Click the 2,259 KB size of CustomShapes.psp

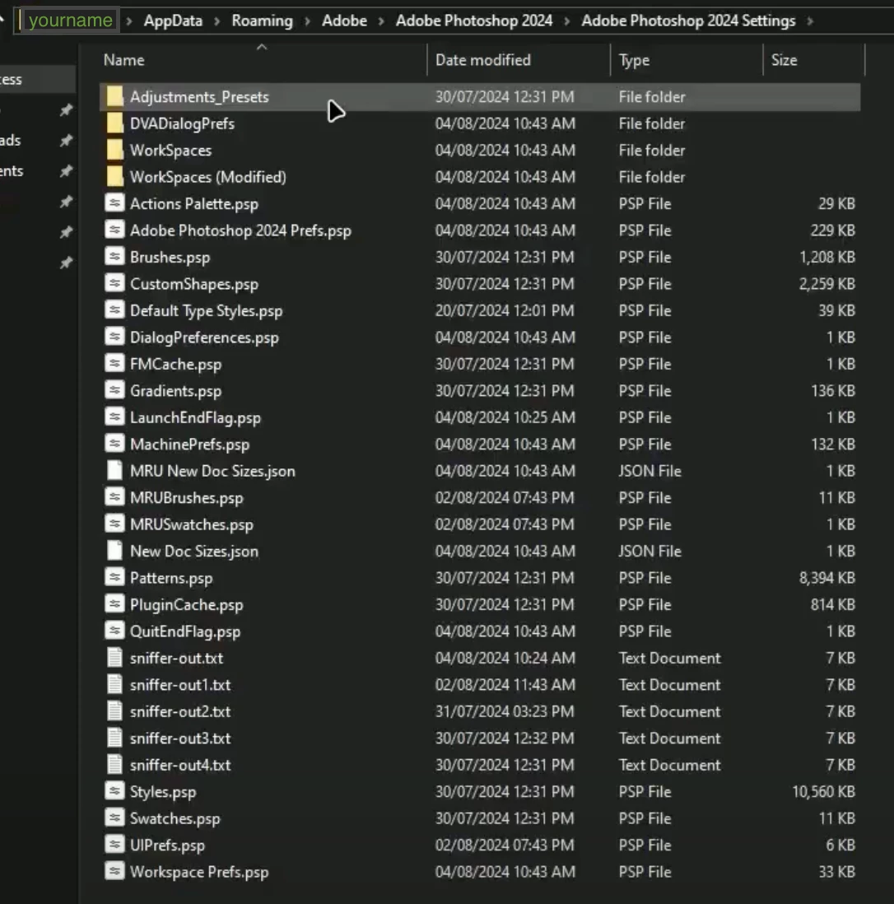827,284
